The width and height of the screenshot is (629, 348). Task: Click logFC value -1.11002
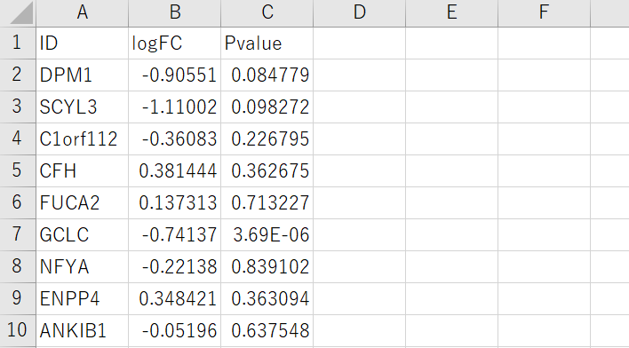[x=174, y=107]
